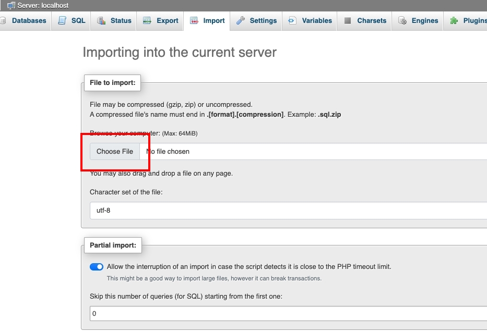Switch to the SQL tab

(x=71, y=21)
